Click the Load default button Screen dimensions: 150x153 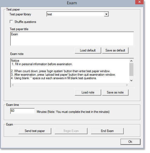pos(88,50)
